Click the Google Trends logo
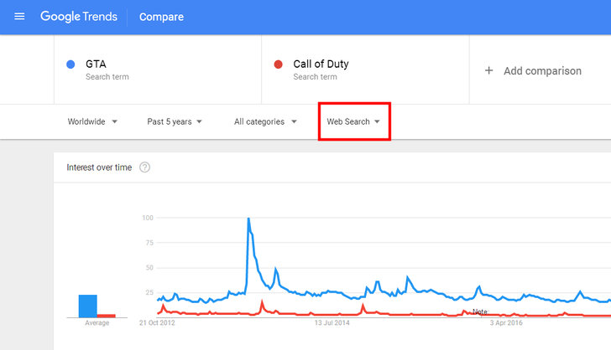The width and height of the screenshot is (611, 350). [x=79, y=17]
